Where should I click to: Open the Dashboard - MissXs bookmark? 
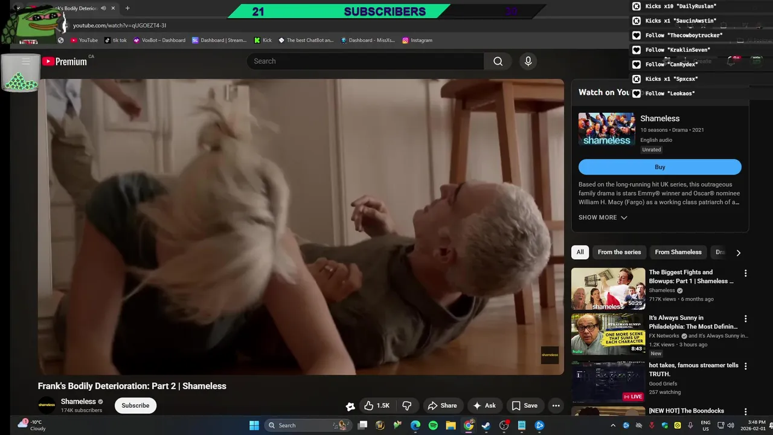368,40
